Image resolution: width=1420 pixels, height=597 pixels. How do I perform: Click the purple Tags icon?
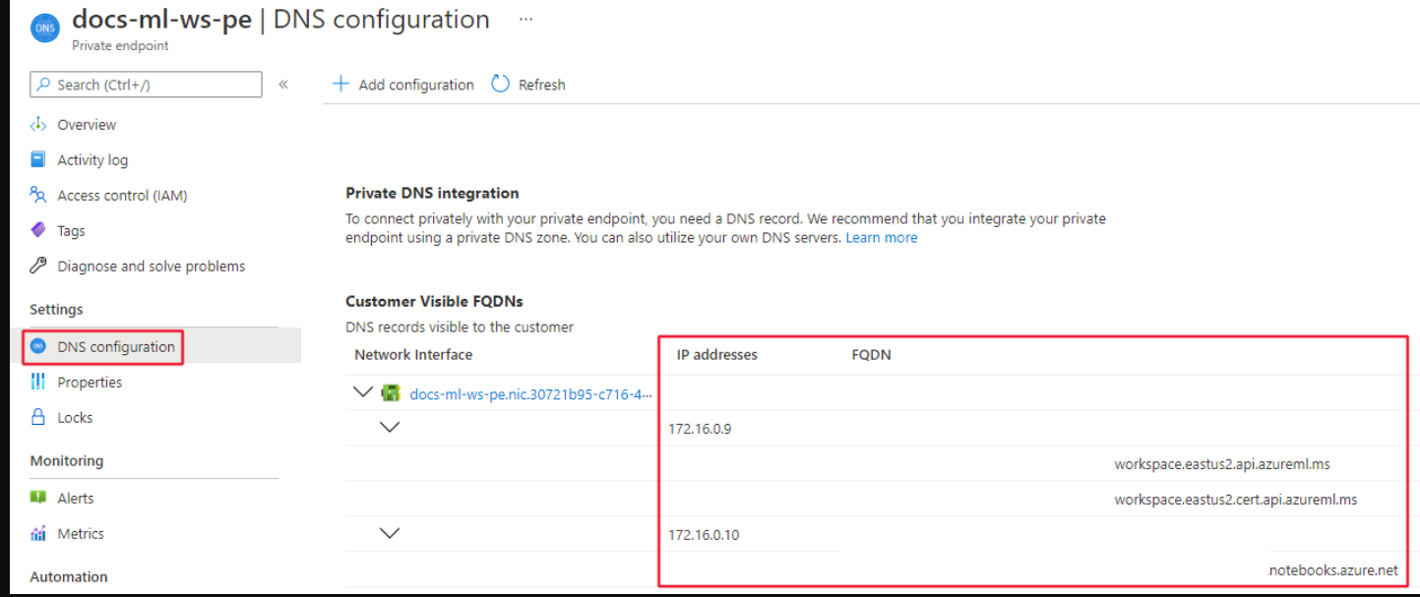coord(38,230)
